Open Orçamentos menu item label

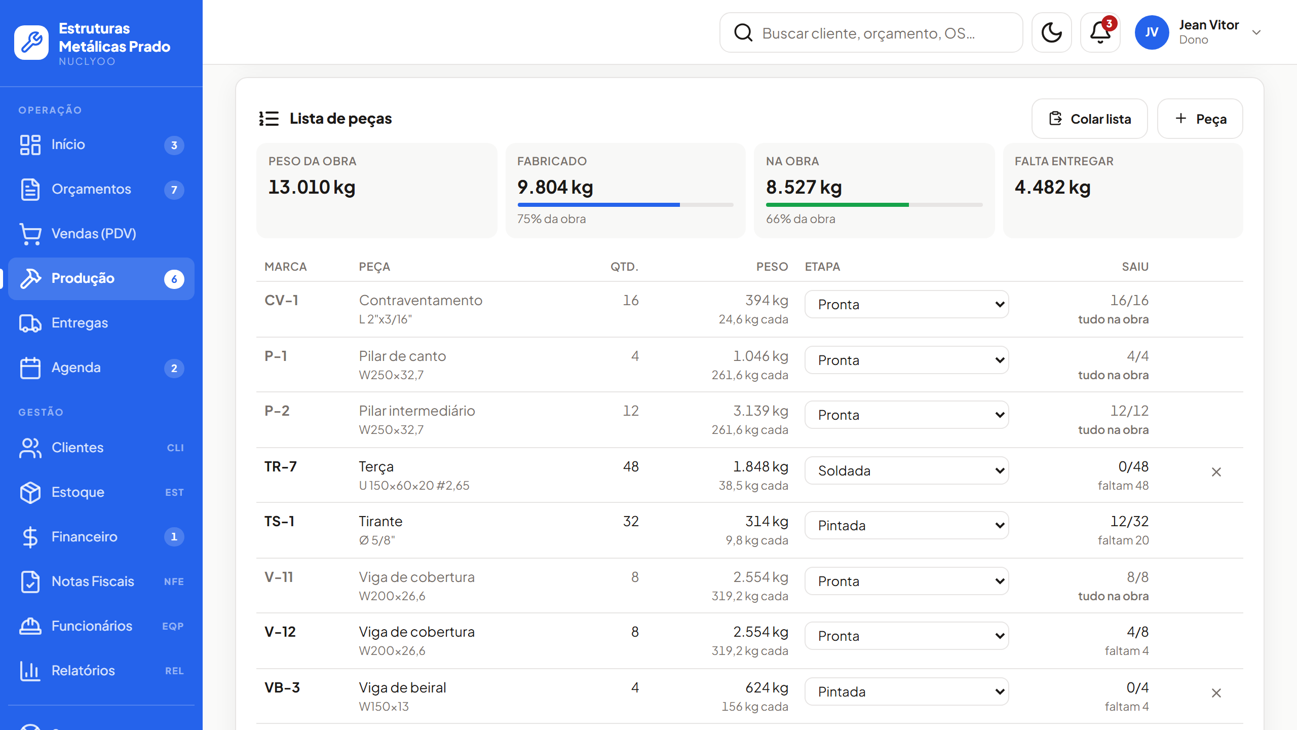[x=91, y=189]
